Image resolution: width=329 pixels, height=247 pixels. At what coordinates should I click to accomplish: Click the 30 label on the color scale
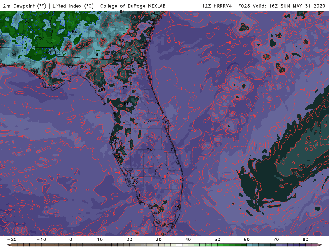(159, 240)
